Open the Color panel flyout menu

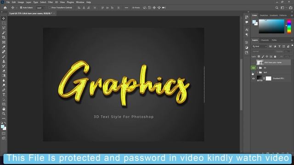coord(292,16)
